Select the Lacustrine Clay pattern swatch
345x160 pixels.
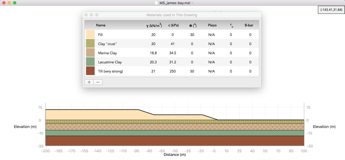click(90, 62)
